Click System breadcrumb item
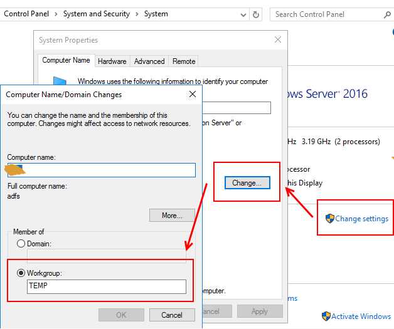Viewport: 394px width, 329px height. tap(156, 14)
